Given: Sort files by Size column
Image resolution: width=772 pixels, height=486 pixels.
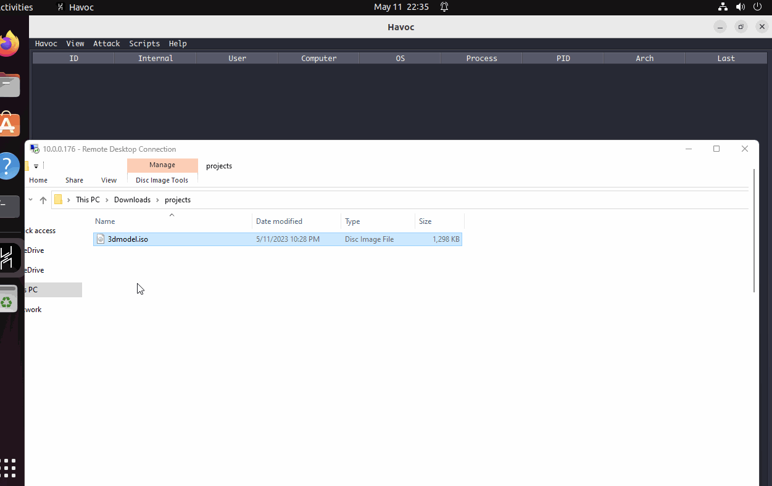Looking at the screenshot, I should [x=439, y=221].
